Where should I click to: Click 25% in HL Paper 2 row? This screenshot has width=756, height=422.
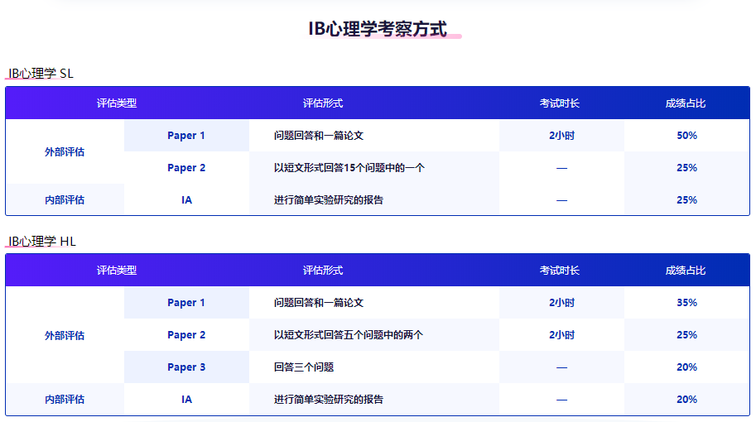(686, 335)
